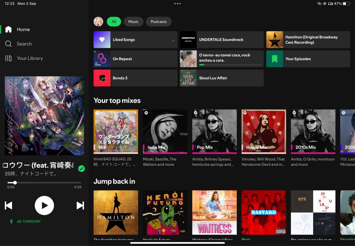Viewport: 355px width, 246px height.
Task: Tap the three-dot multitasking indicator
Action: [177, 4]
